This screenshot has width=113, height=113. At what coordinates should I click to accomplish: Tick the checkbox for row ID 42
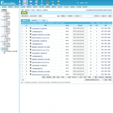tap(22, 68)
